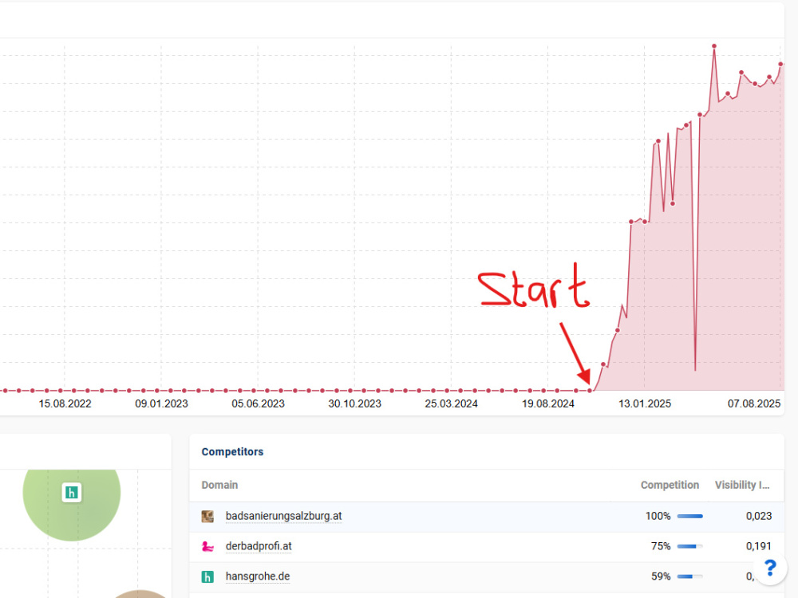This screenshot has height=598, width=798.
Task: Sort by the Visibility Index column header
Action: click(742, 485)
